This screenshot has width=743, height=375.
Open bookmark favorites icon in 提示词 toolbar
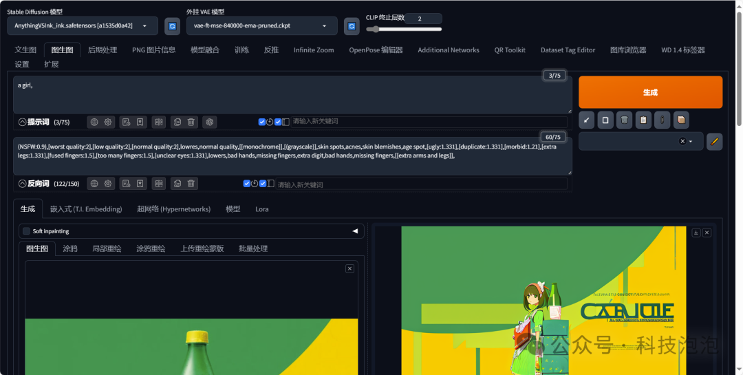(140, 122)
